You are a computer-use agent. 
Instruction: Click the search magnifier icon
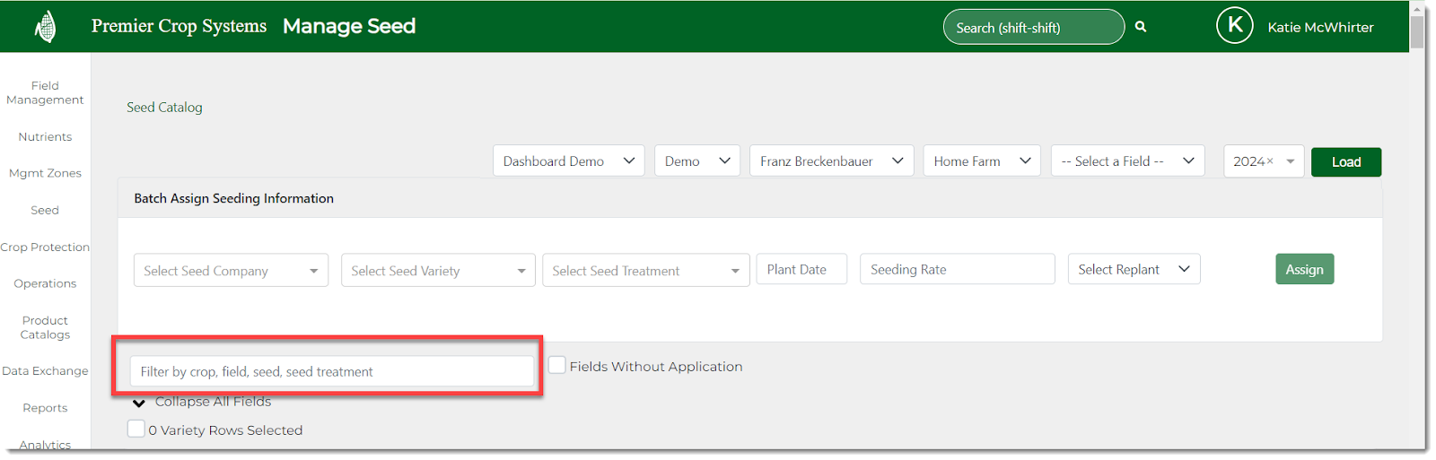[x=1141, y=27]
